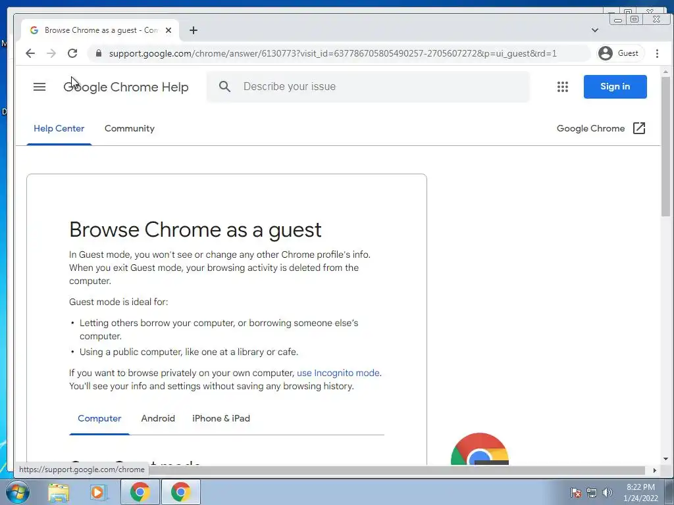Select the iPhone & iPad tab

pyautogui.click(x=221, y=418)
